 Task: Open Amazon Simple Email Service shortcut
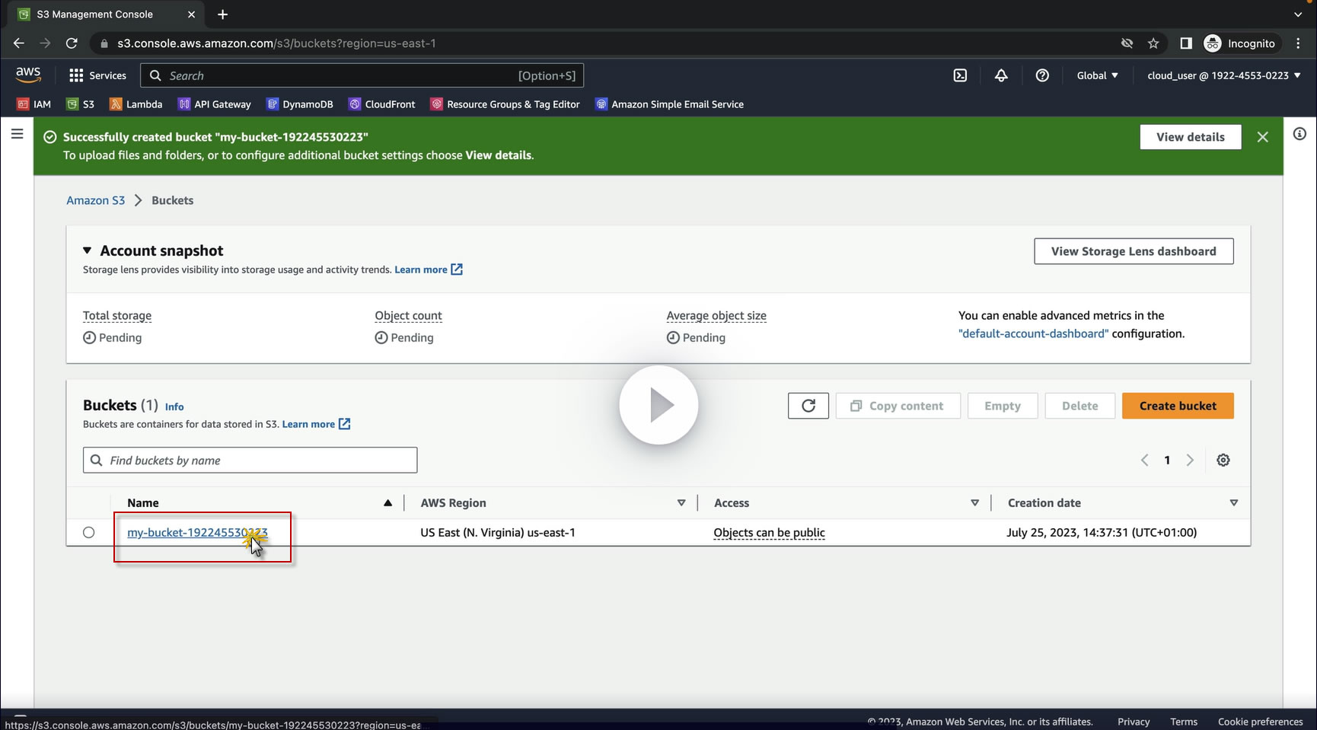tap(670, 104)
